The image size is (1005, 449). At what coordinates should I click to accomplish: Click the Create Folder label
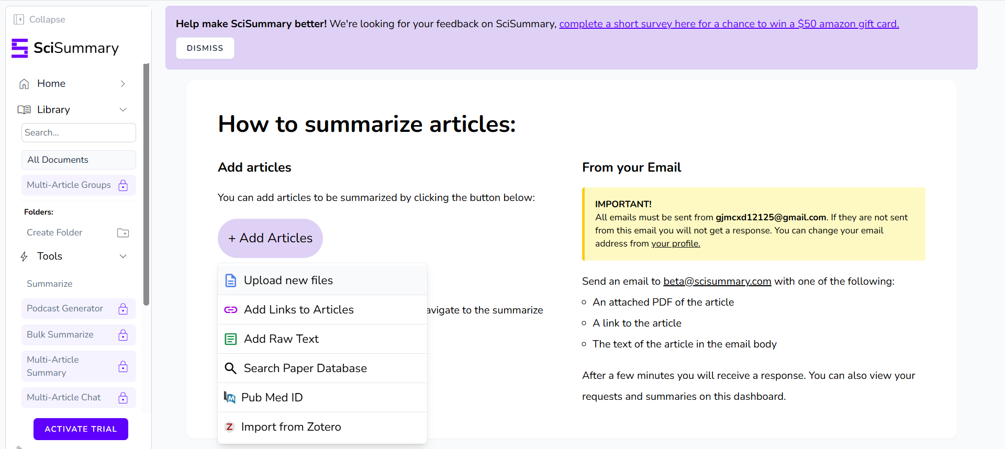coord(54,233)
